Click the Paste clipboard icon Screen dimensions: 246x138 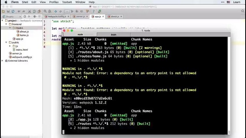(39, 11)
